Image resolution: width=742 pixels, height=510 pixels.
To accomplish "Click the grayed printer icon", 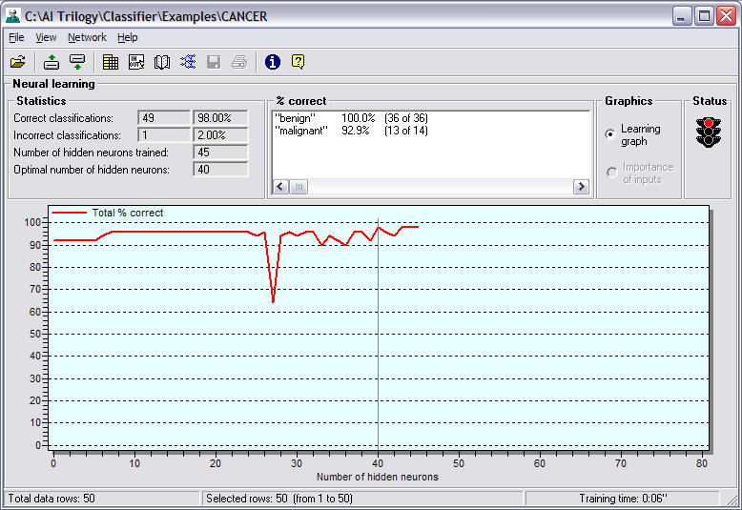I will point(239,62).
